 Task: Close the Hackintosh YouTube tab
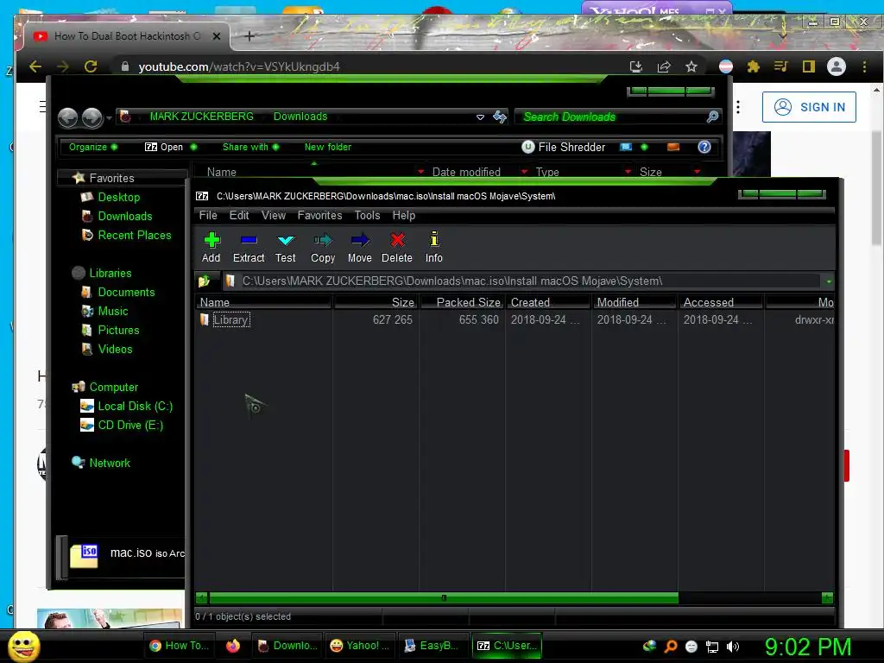coord(217,36)
